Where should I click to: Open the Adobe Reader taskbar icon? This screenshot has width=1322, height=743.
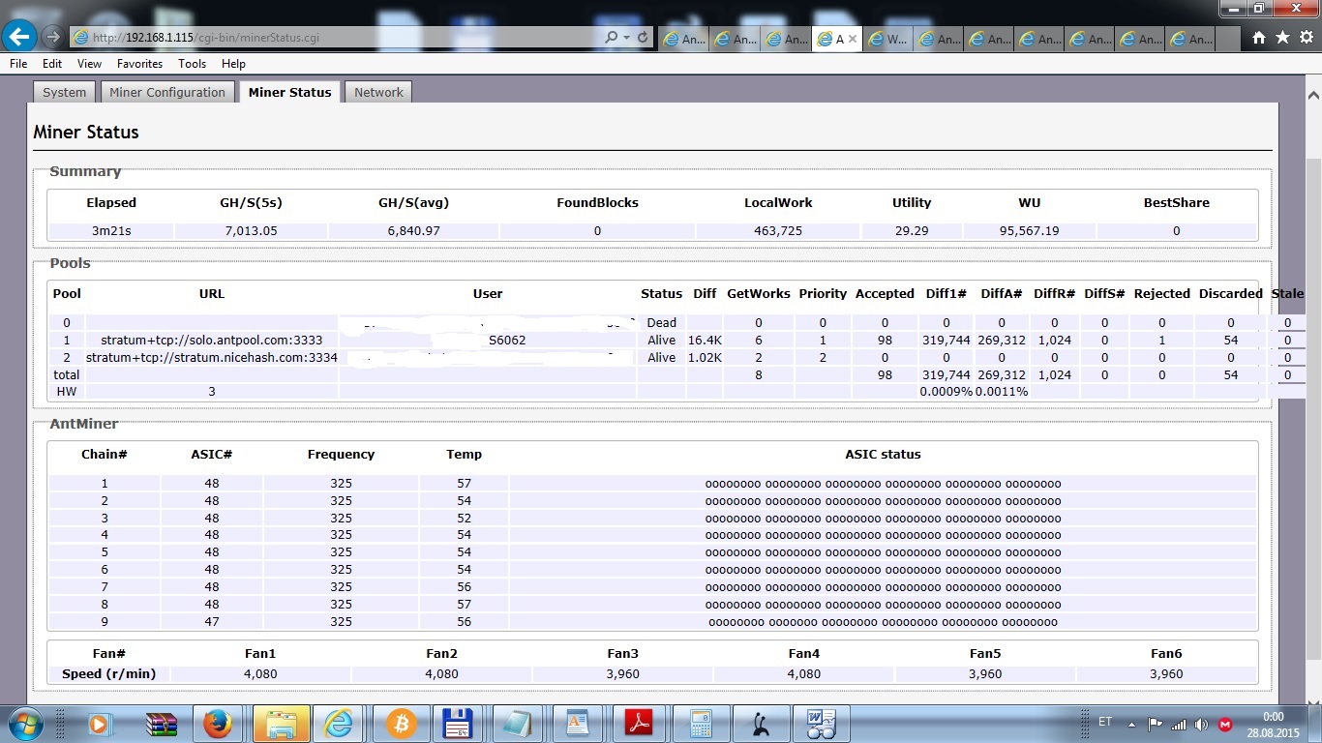click(x=640, y=724)
